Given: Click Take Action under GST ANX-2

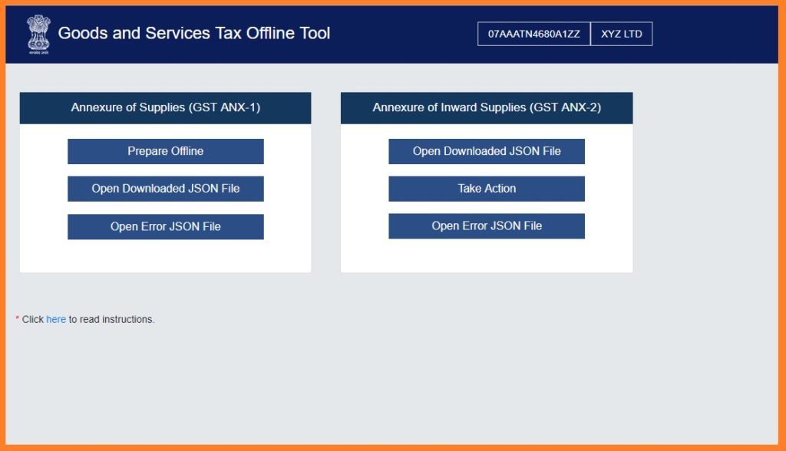Looking at the screenshot, I should (x=486, y=189).
